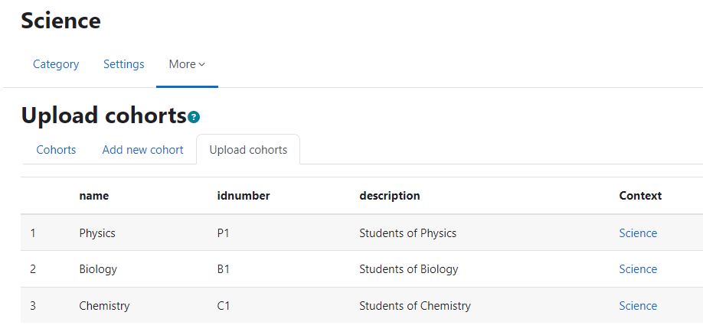Click the idnumber column header
Viewport: 703px width, 335px height.
[x=244, y=196]
